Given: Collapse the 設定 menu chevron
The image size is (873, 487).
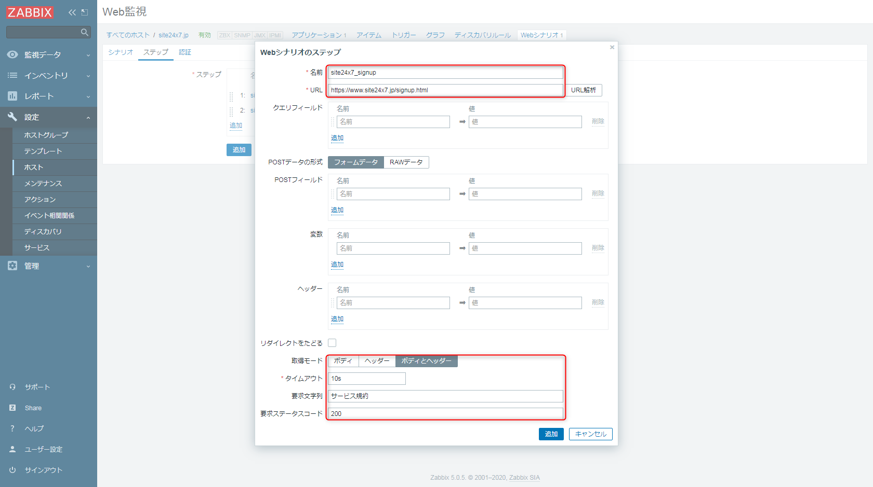Looking at the screenshot, I should [88, 118].
